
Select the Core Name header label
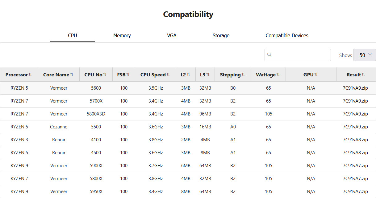pyautogui.click(x=56, y=75)
